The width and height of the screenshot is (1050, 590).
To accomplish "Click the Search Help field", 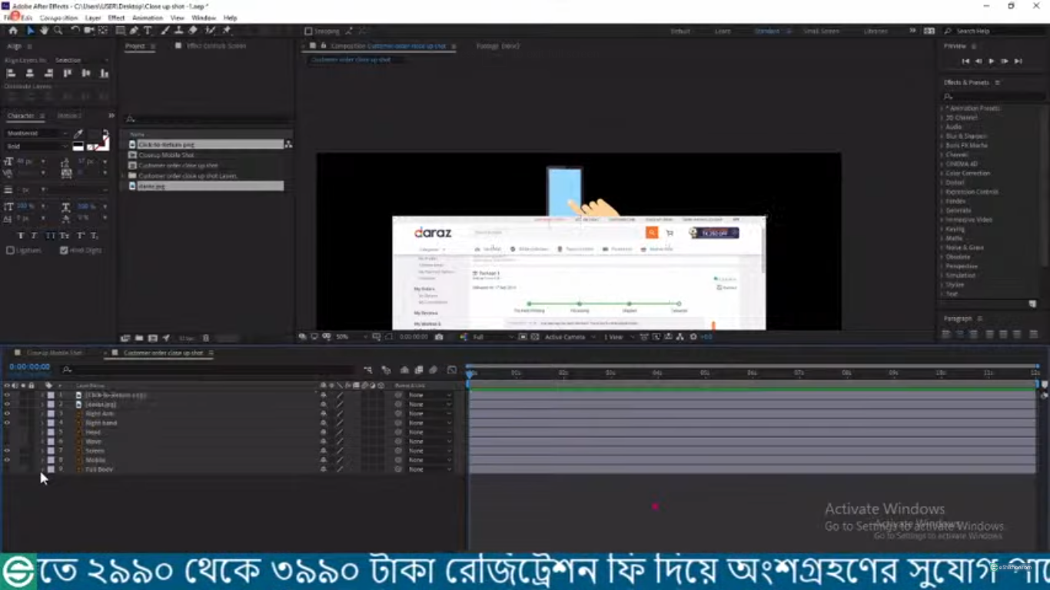I will coord(992,31).
